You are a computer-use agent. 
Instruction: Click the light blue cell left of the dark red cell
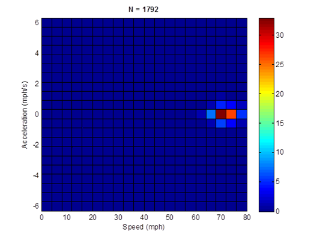(211, 114)
